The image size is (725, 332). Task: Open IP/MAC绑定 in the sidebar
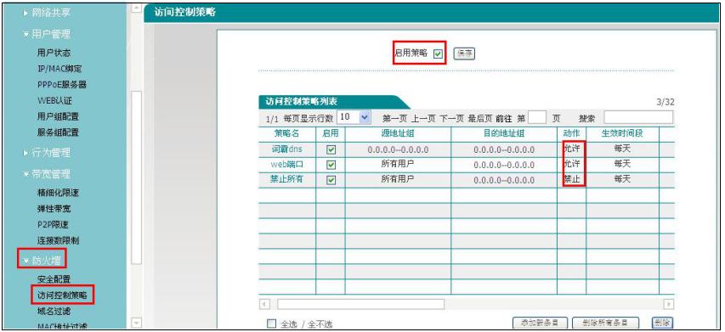coord(59,69)
